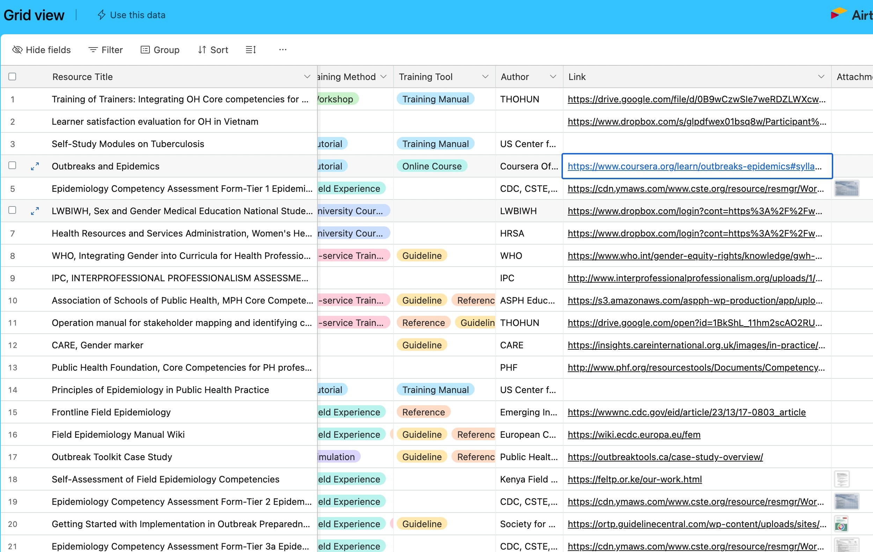The width and height of the screenshot is (873, 552).
Task: Open the drive.google.com file link in row 1
Action: 696,99
